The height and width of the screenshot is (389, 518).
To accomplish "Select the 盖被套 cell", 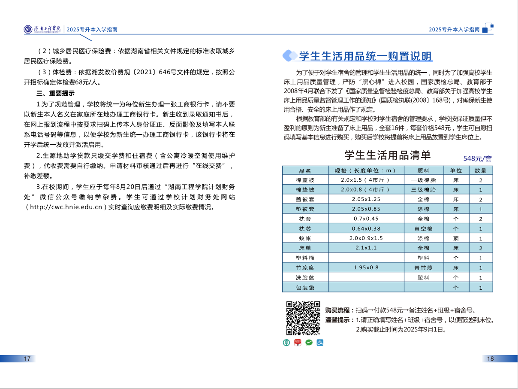I will pos(305,199).
